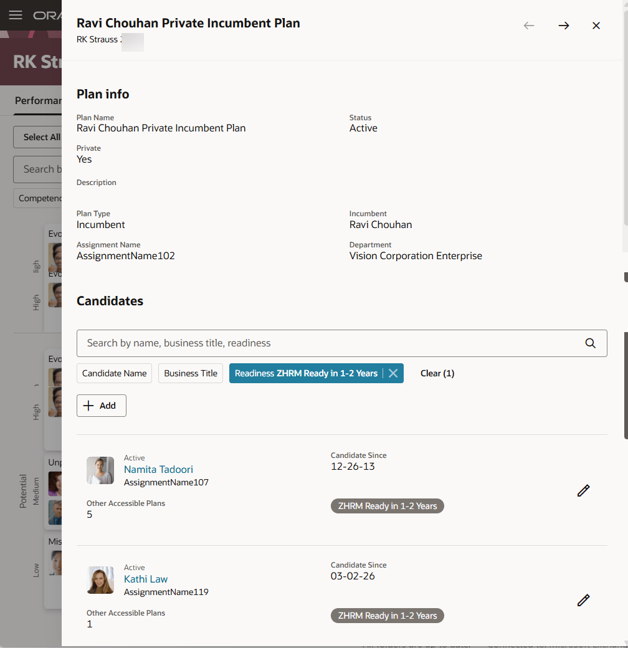Viewport: 628px width, 648px height.
Task: Click Namita Tadoori's profile photo
Action: (x=100, y=470)
